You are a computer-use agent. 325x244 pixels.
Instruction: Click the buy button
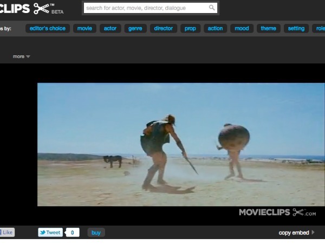(96, 233)
